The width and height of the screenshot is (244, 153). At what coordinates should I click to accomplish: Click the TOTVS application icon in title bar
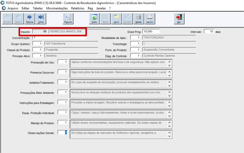pos(3,3)
